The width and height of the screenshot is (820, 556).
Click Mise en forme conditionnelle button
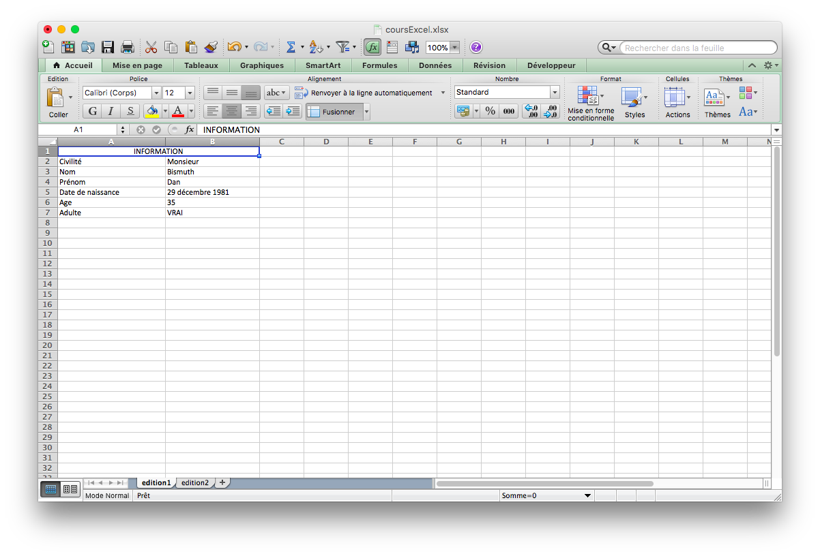tap(590, 103)
